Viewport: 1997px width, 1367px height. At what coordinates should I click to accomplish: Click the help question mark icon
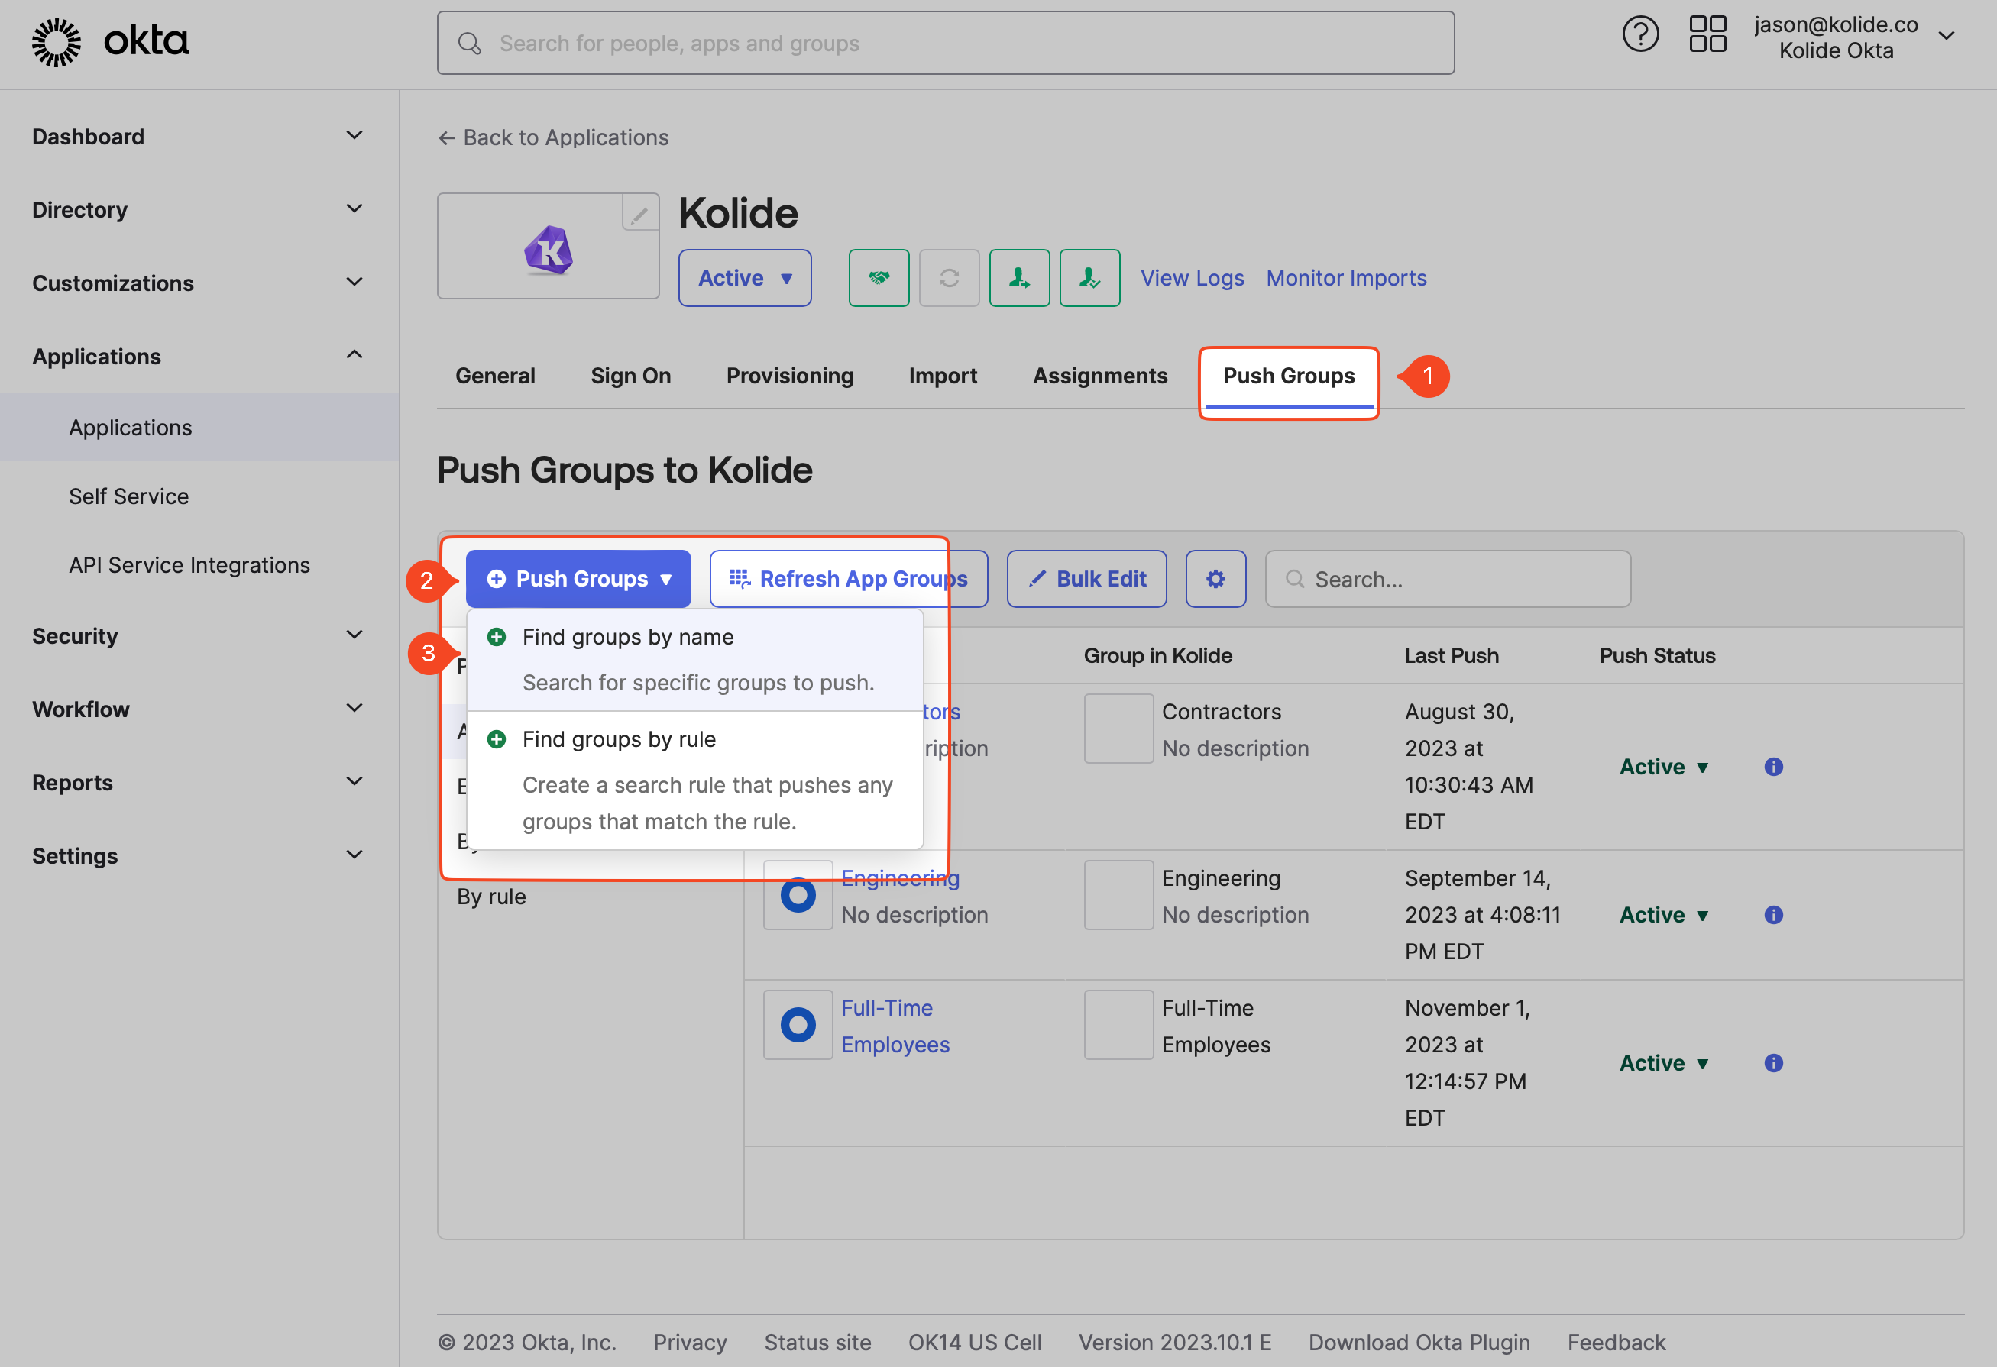1639,36
